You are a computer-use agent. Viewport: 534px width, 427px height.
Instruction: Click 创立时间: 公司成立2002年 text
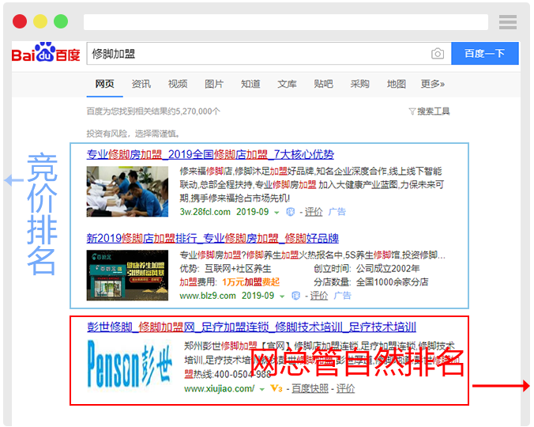coord(367,269)
